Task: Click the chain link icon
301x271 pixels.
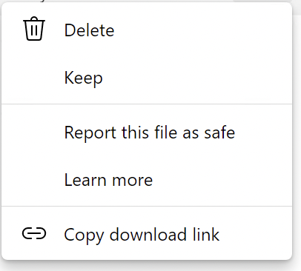Action: pyautogui.click(x=34, y=234)
